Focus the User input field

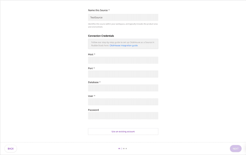coord(123,102)
